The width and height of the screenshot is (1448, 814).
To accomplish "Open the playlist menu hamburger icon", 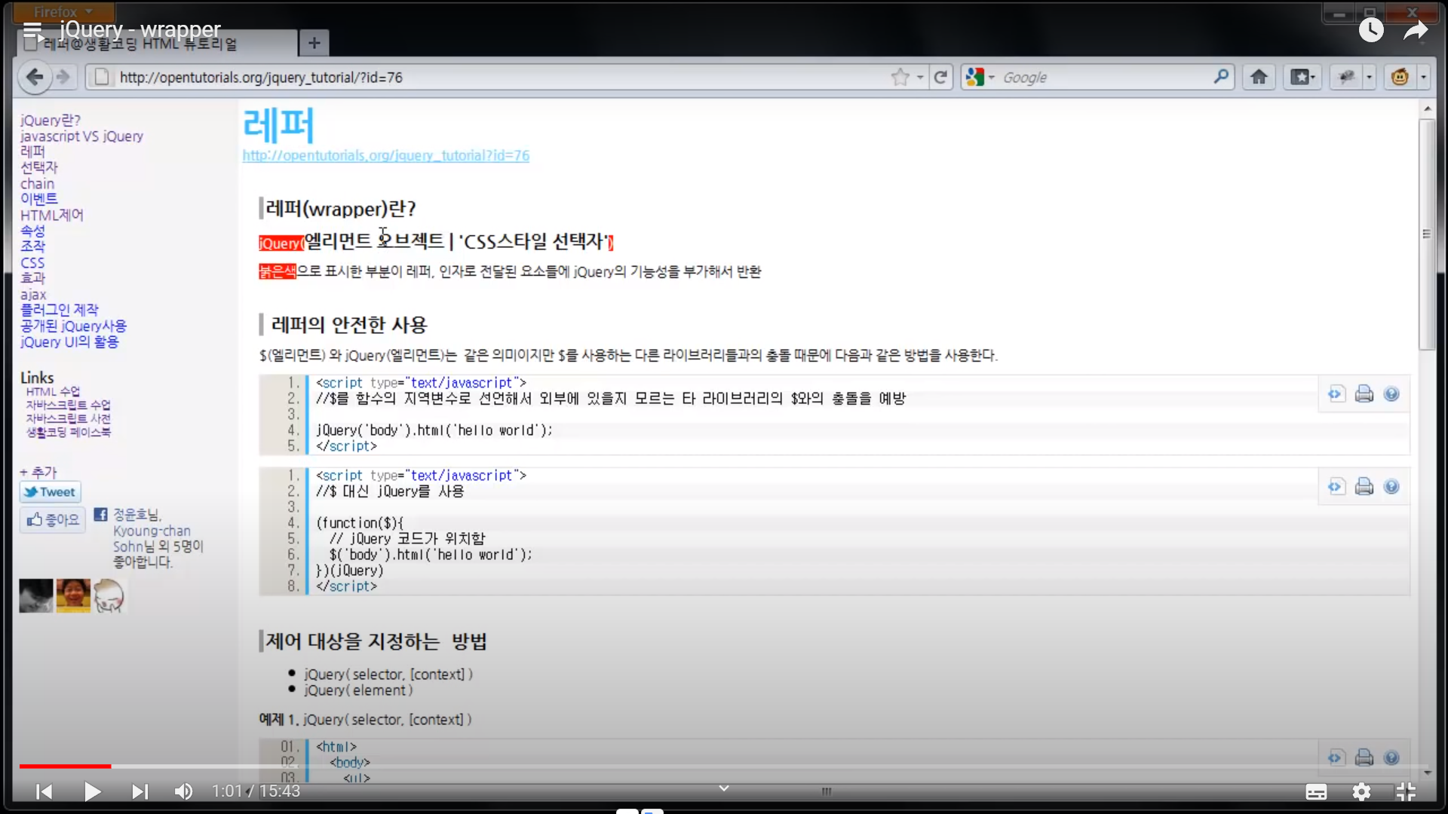I will pos(32,30).
